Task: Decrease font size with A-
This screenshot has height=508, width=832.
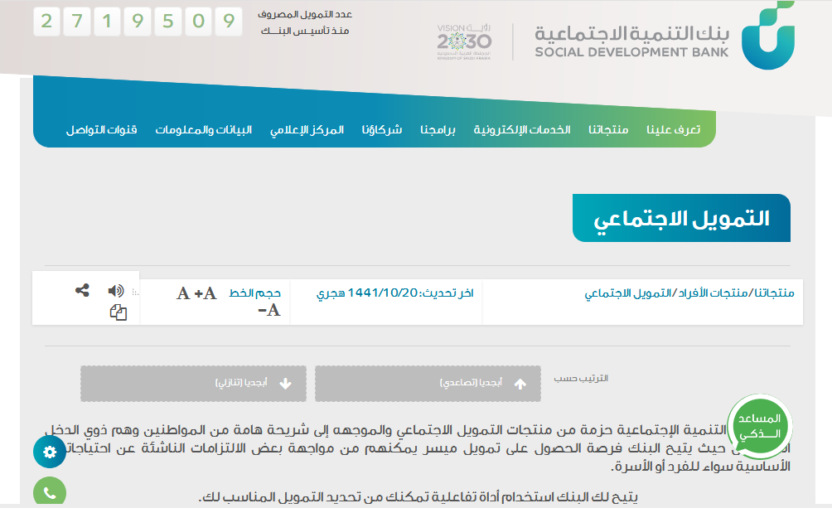Action: (268, 311)
